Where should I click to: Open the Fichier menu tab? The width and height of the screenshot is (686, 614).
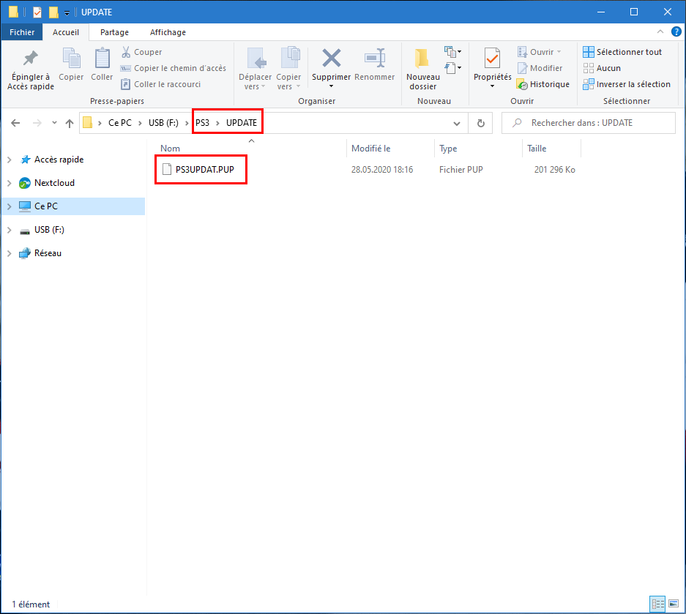(22, 32)
